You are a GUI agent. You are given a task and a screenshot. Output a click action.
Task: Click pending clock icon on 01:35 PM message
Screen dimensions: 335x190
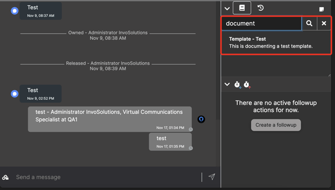(190, 148)
